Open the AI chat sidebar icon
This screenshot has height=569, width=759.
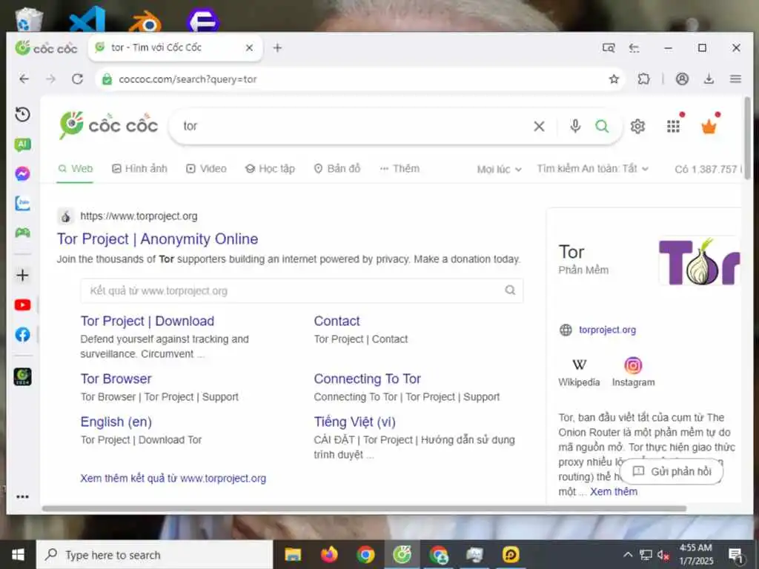click(22, 144)
